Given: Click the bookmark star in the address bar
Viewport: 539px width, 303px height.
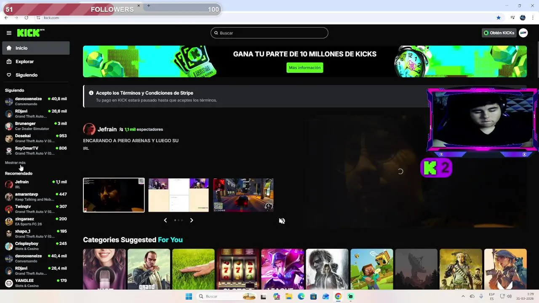Looking at the screenshot, I should pos(499,18).
